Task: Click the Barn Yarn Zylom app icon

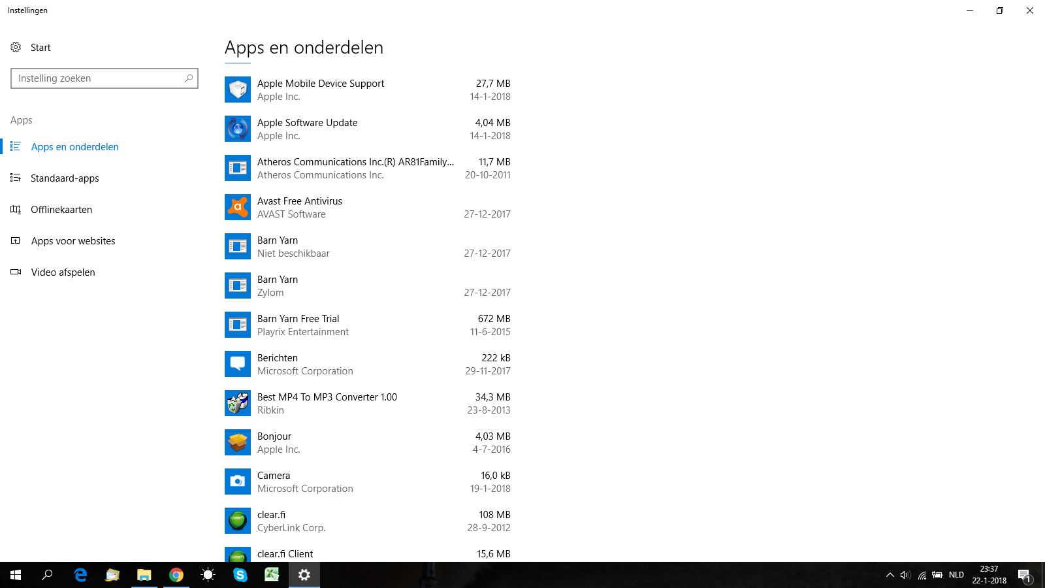Action: point(238,286)
